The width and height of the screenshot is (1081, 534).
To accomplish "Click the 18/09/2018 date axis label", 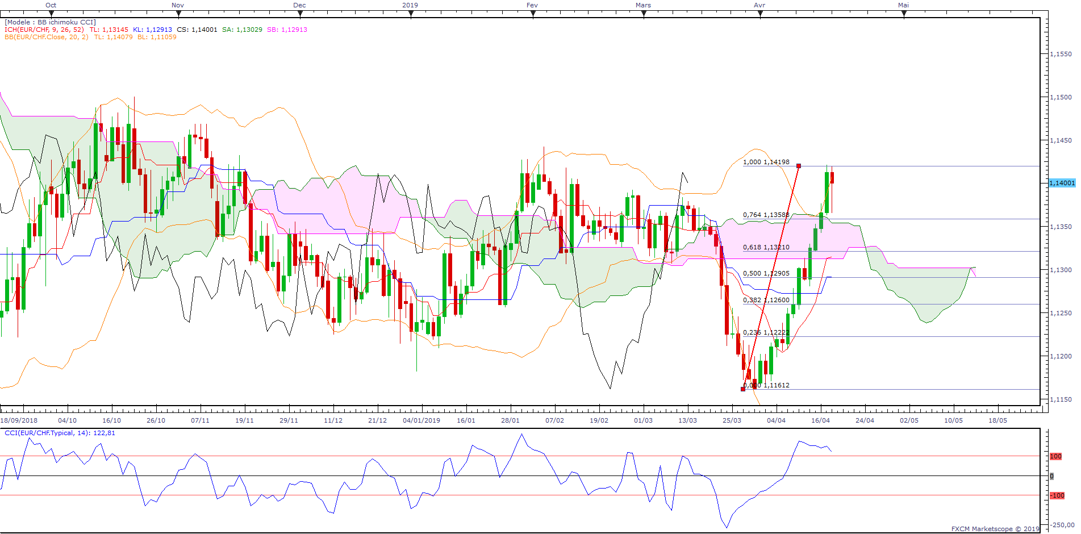I will [19, 420].
